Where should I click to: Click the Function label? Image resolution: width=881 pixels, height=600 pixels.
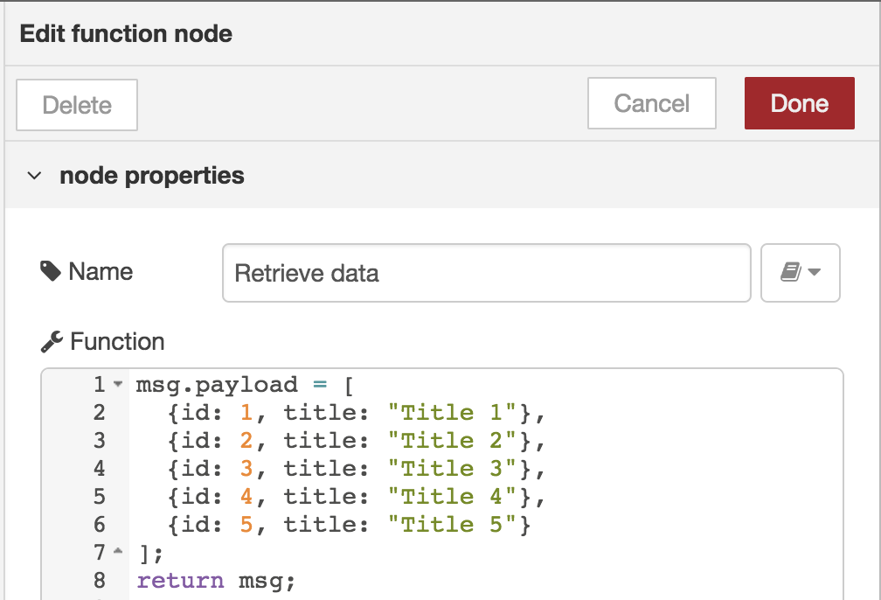pos(117,342)
